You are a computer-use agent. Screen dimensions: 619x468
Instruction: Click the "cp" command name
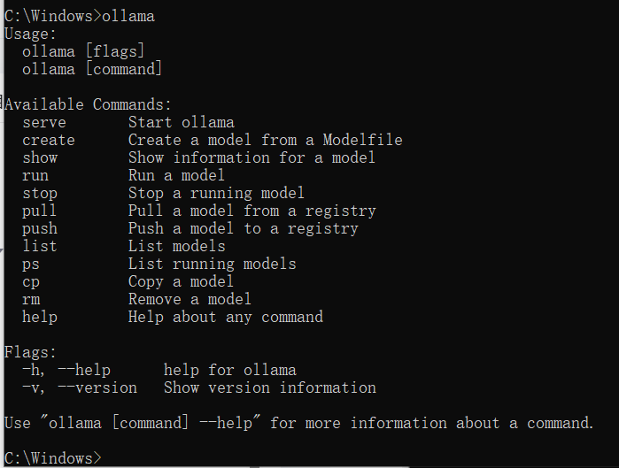(x=31, y=282)
